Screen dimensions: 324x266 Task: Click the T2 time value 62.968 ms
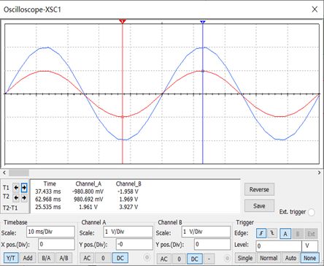point(48,199)
